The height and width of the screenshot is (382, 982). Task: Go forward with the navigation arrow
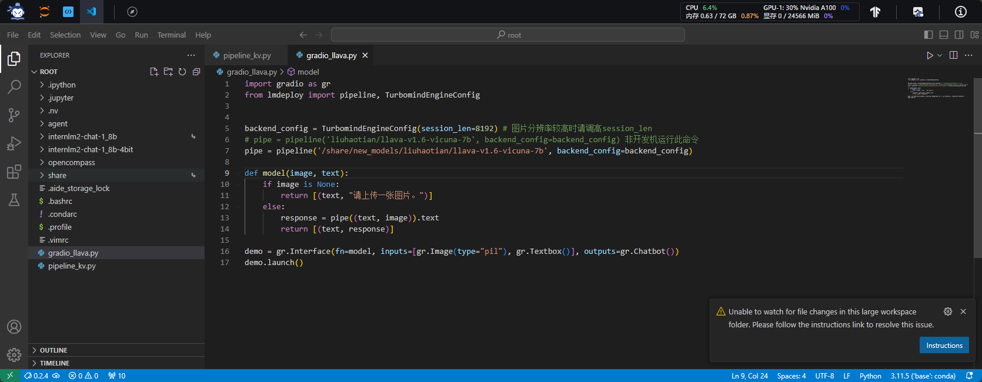[x=319, y=35]
